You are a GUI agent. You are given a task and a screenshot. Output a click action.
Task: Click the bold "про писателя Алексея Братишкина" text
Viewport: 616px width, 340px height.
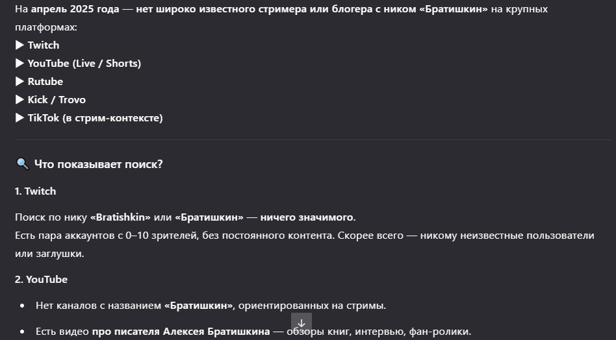pyautogui.click(x=181, y=332)
